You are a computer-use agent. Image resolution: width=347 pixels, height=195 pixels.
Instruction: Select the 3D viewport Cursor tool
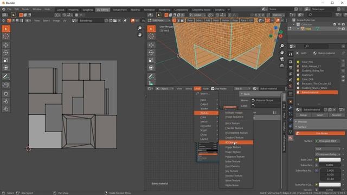(x=151, y=36)
